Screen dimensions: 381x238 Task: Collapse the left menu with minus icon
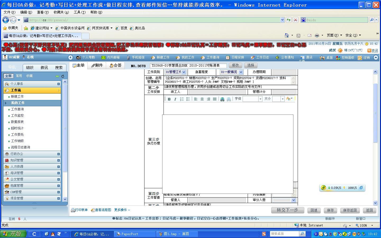(57, 76)
